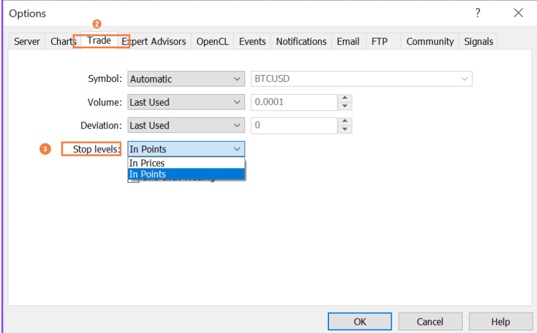Decrease Volume with the down arrow
Viewport: 537px width, 333px height.
point(345,106)
